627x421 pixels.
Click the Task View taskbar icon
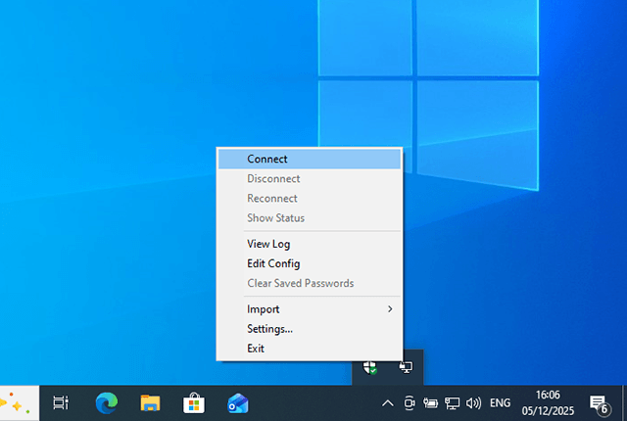[61, 402]
